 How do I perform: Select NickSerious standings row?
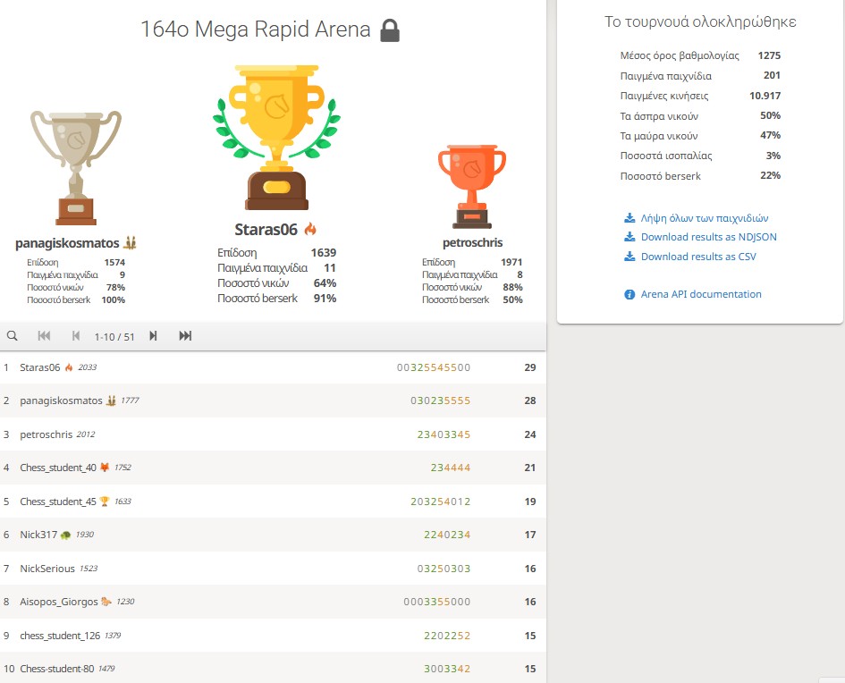[x=273, y=569]
